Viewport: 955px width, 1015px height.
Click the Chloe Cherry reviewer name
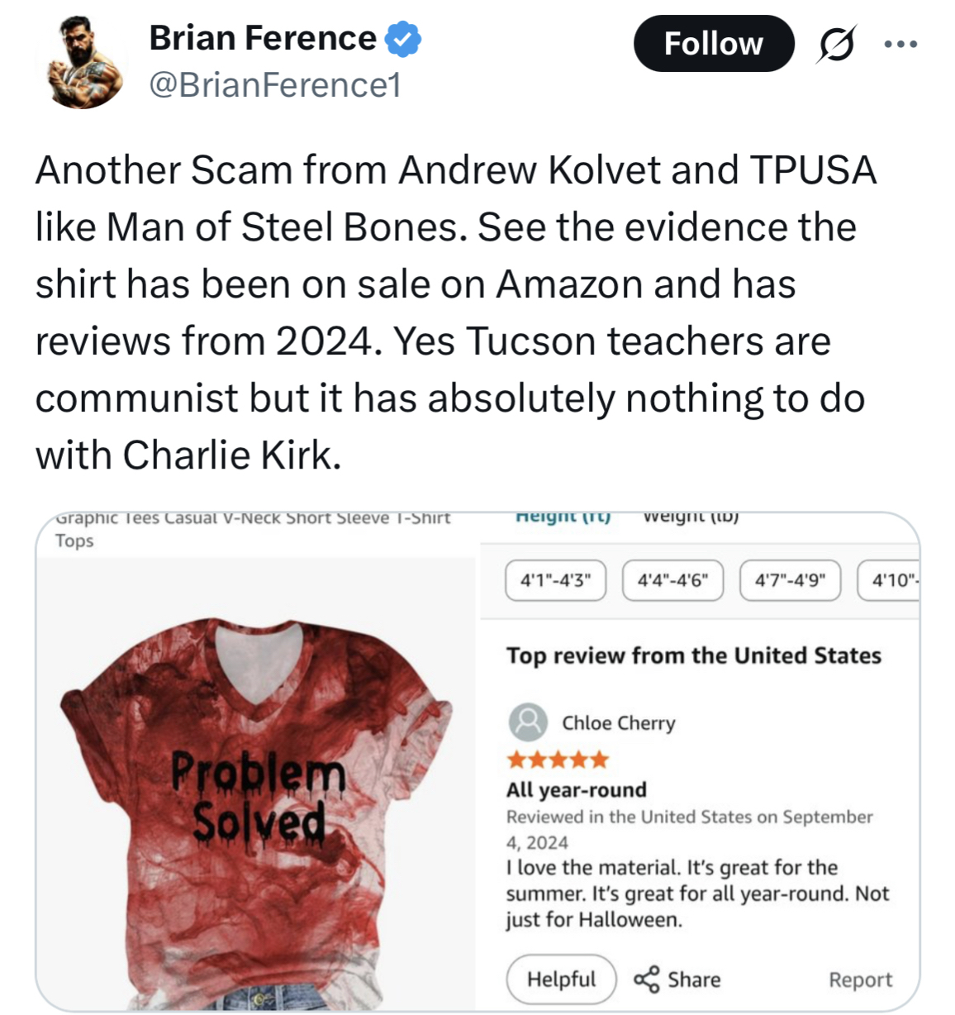click(x=618, y=723)
